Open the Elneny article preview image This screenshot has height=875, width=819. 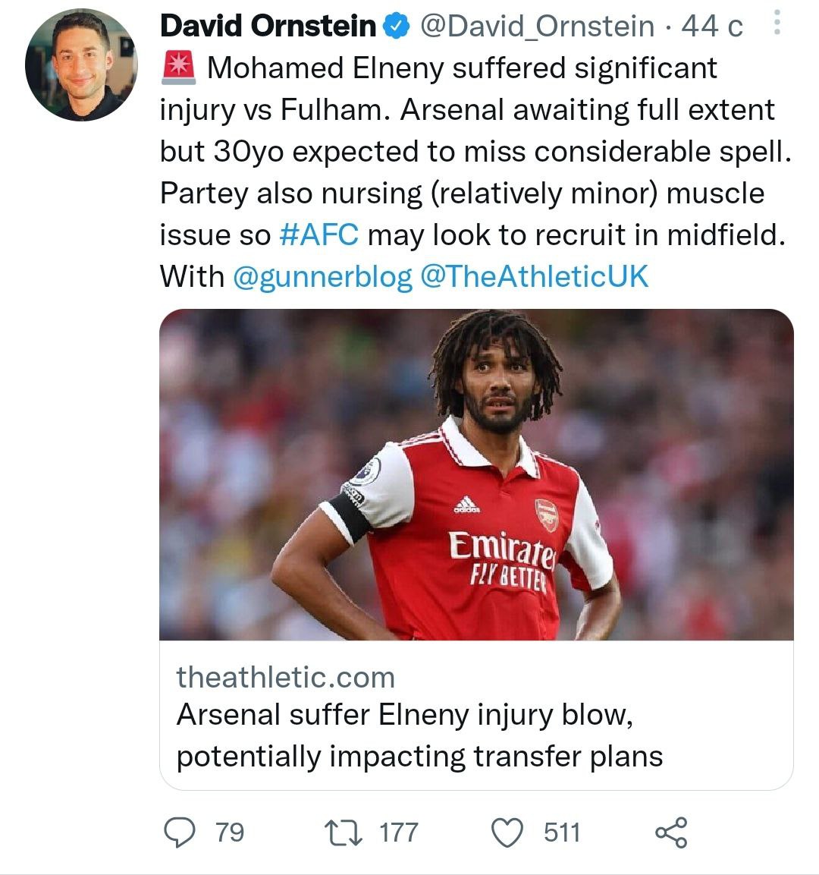pos(476,474)
